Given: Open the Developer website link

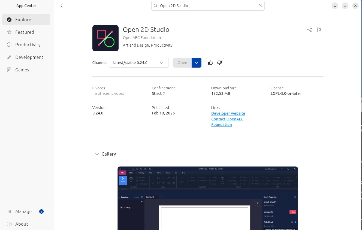Looking at the screenshot, I should tap(228, 113).
